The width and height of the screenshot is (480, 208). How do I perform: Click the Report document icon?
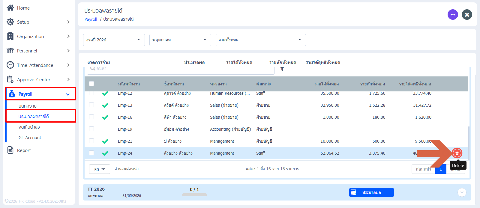point(10,150)
